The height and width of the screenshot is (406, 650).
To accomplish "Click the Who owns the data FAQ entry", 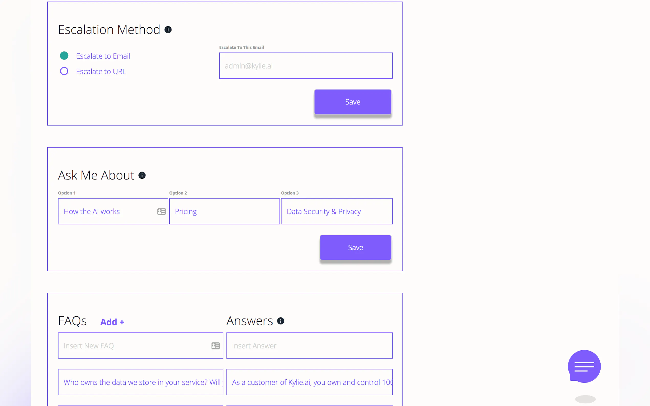I will point(140,382).
